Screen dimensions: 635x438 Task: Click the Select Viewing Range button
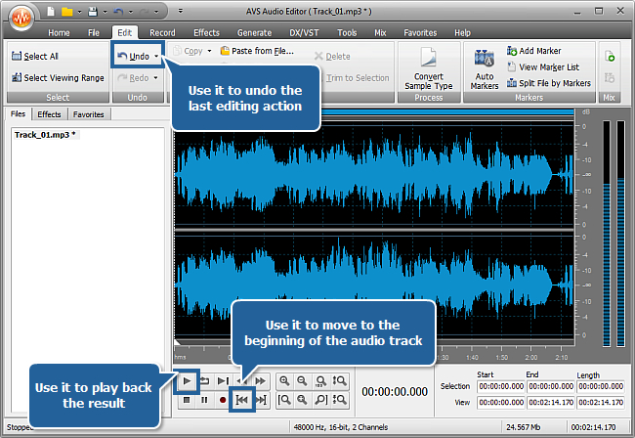[58, 78]
